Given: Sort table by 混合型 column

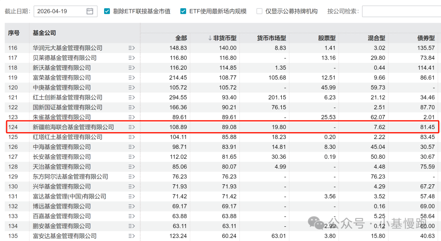Looking at the screenshot, I should pyautogui.click(x=376, y=38).
